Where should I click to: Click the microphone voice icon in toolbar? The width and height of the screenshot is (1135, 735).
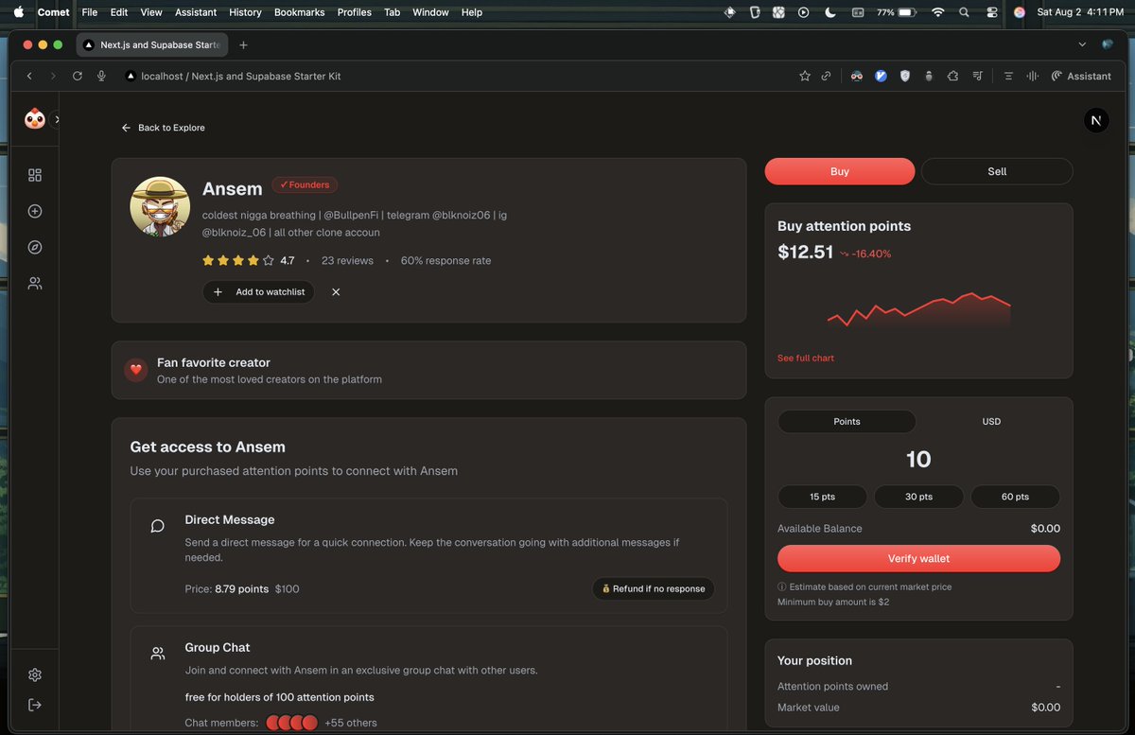[101, 76]
